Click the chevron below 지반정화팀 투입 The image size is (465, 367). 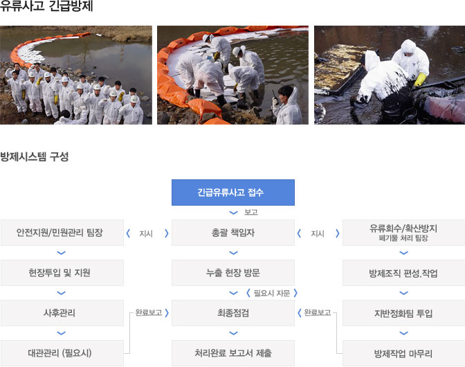tap(403, 333)
